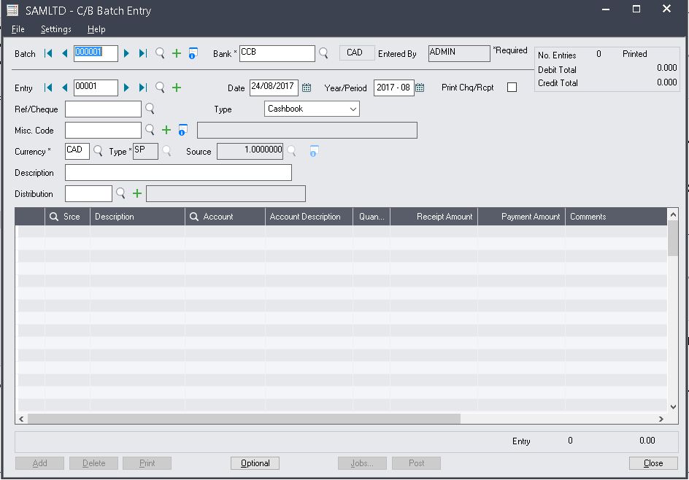
Task: Click the Jobs... button
Action: [362, 463]
